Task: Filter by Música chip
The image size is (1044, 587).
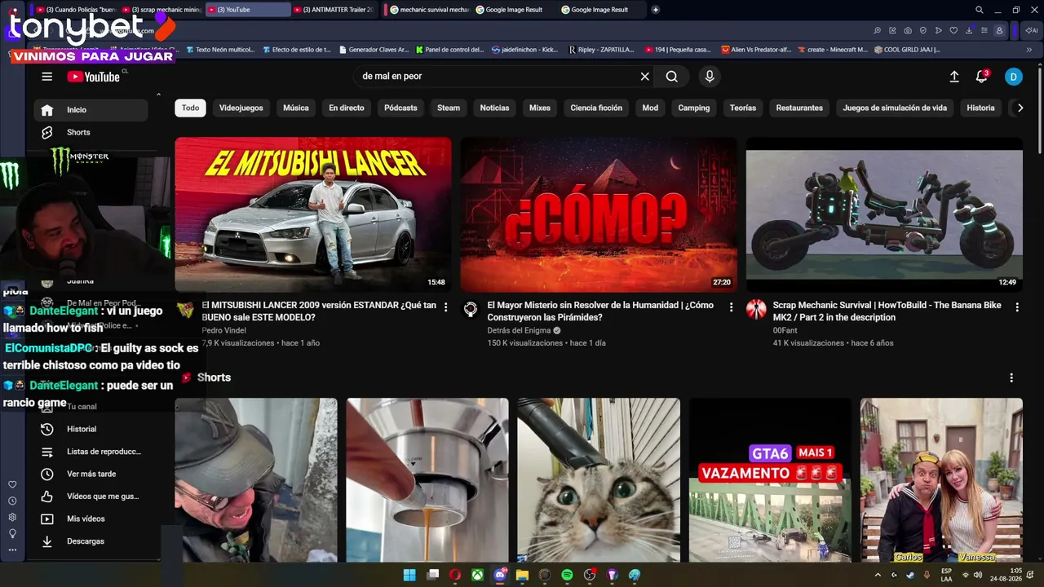Action: pyautogui.click(x=296, y=108)
